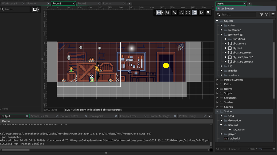Screen dimensions: 277x155
Task: Switch to the Workspace 1 tab
Action: pos(10,3)
